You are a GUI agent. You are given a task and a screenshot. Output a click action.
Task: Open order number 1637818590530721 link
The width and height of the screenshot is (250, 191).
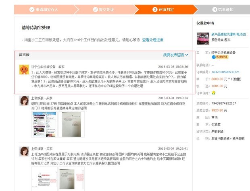click(225, 72)
